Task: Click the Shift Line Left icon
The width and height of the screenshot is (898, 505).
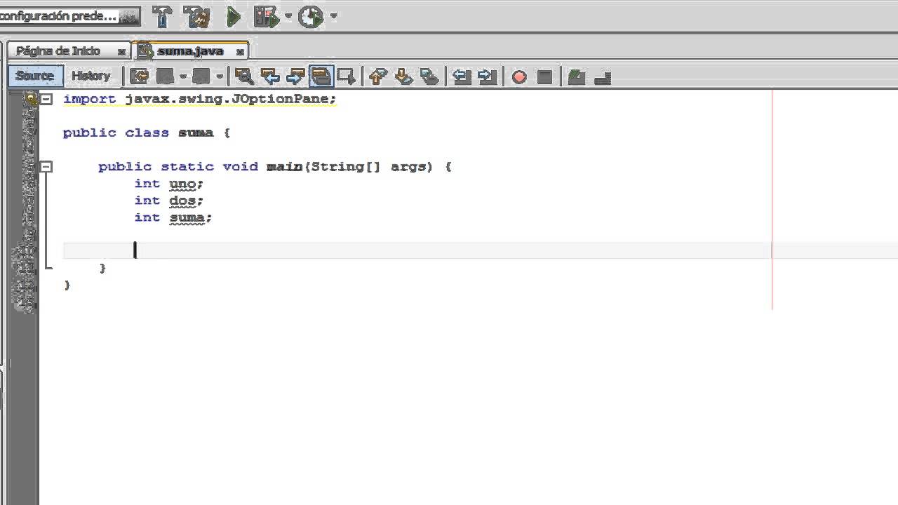Action: click(461, 76)
